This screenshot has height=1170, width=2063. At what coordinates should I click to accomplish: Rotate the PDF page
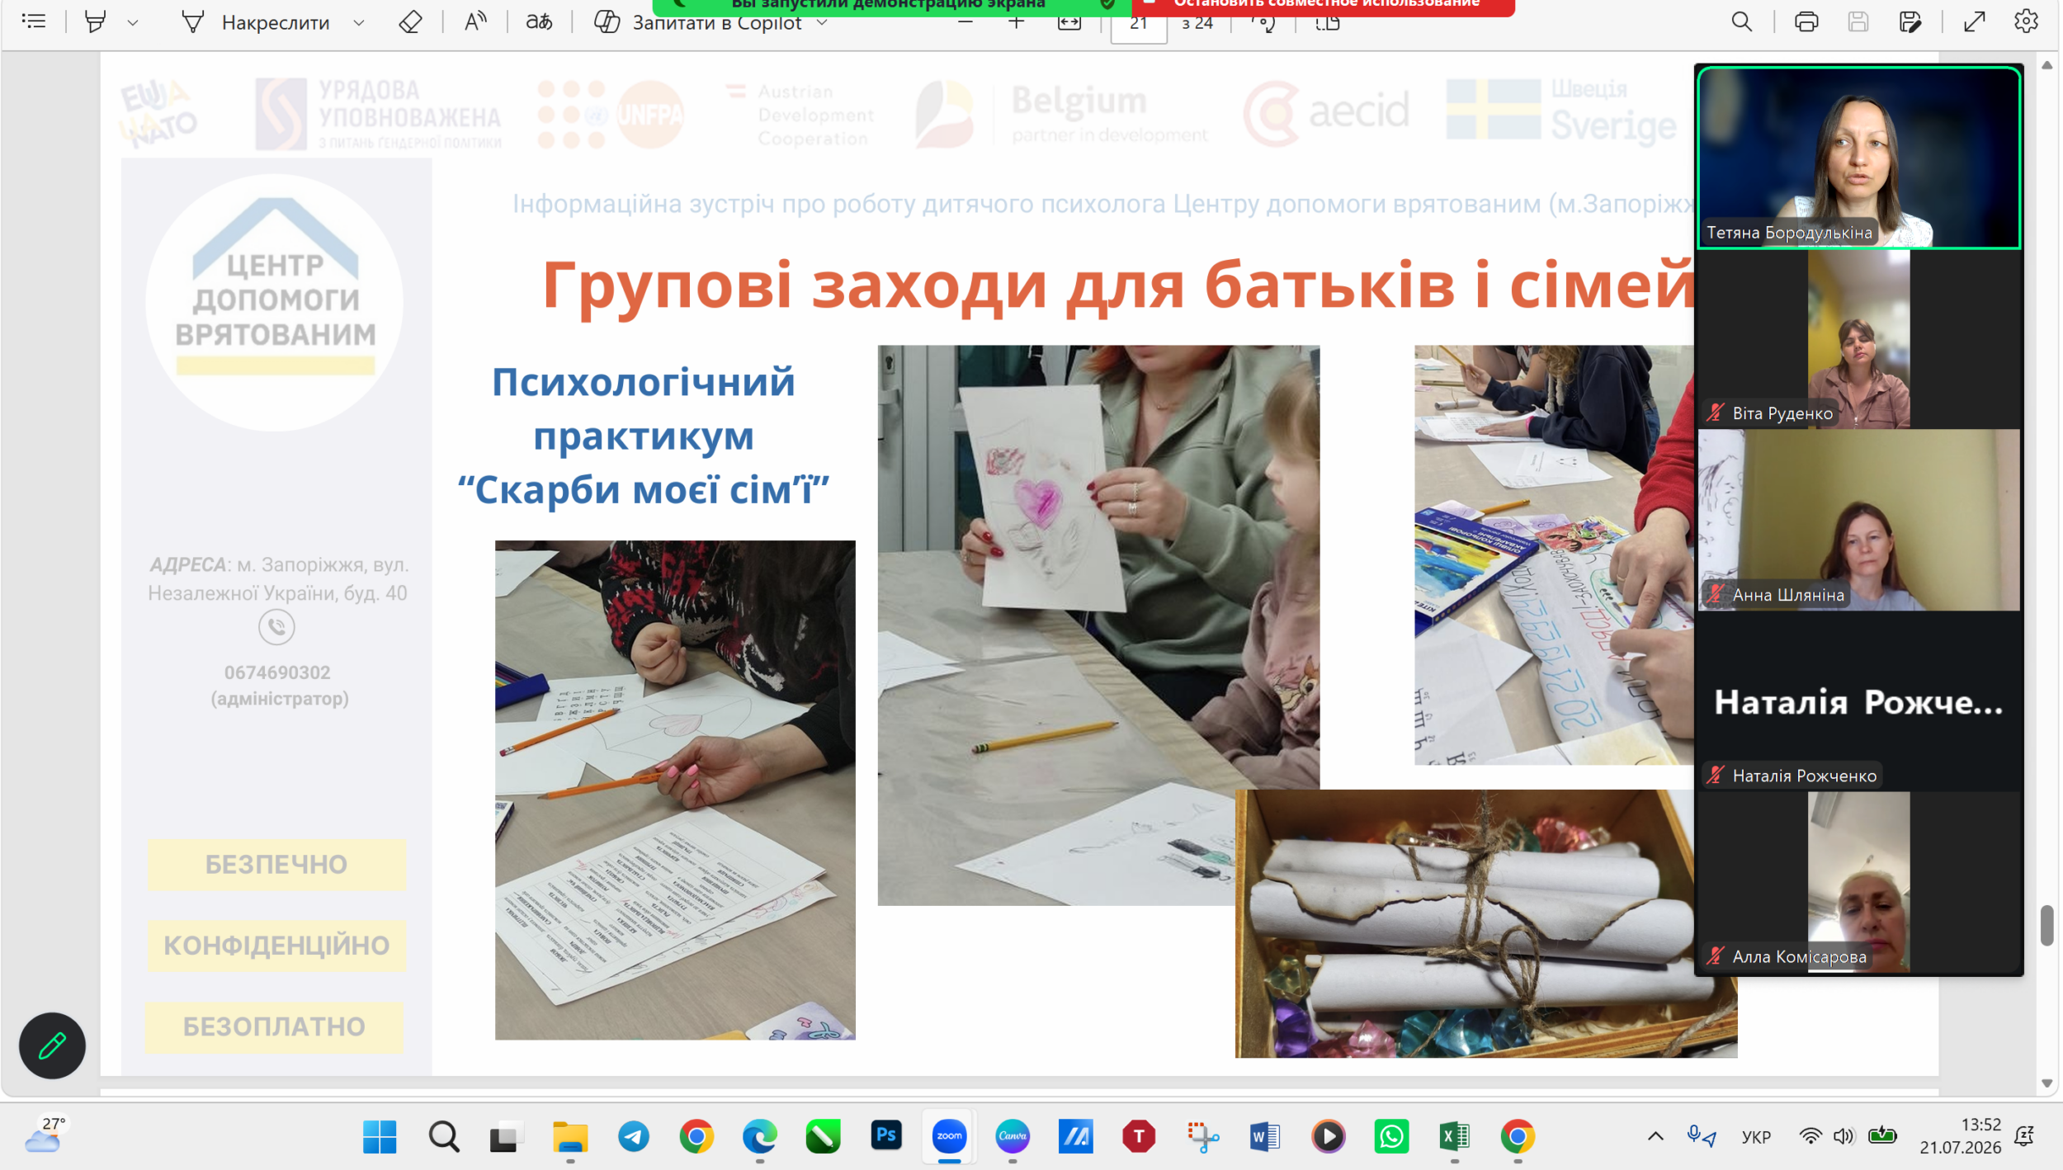coord(1263,22)
